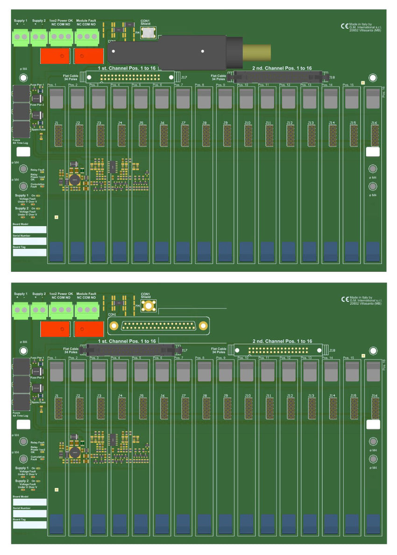Select the exposed D-sub CON1 connector on bottom board
The height and width of the screenshot is (555, 397).
[x=157, y=326]
